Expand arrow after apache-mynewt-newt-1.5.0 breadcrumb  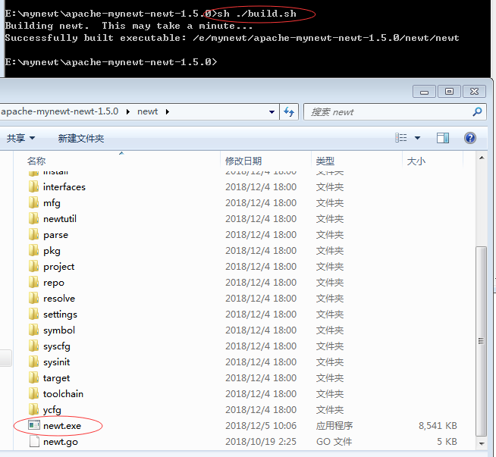[128, 111]
